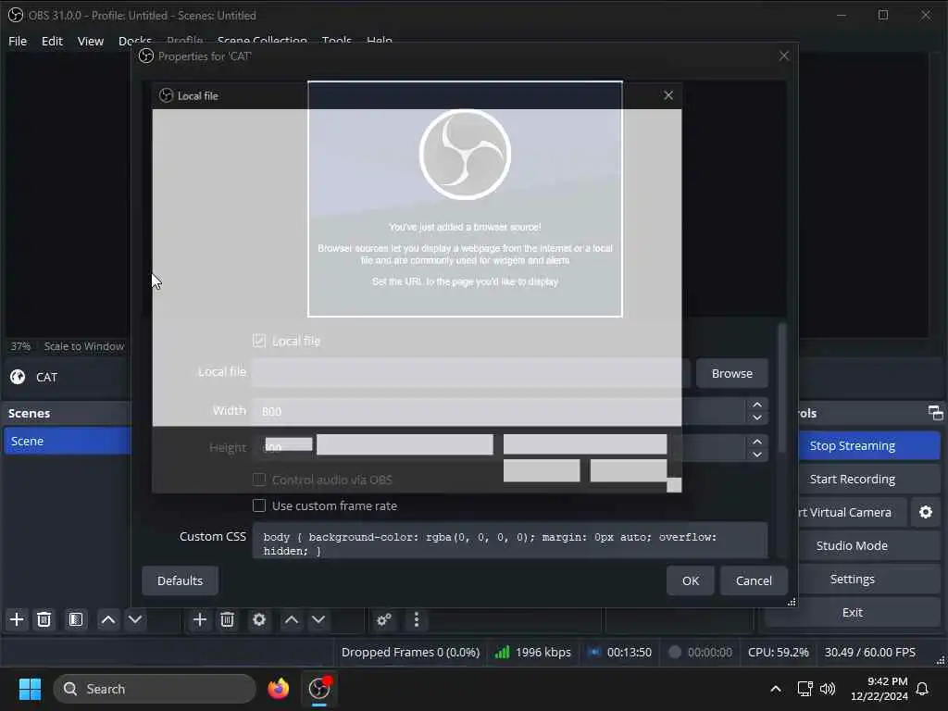Decrease Width with the down arrow
948x711 pixels.
[x=757, y=418]
